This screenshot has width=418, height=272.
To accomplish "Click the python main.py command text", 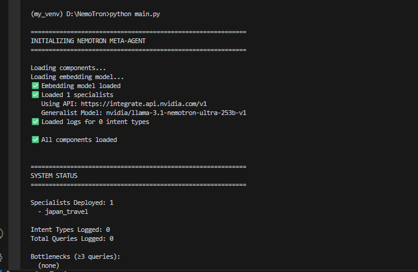I will (135, 14).
